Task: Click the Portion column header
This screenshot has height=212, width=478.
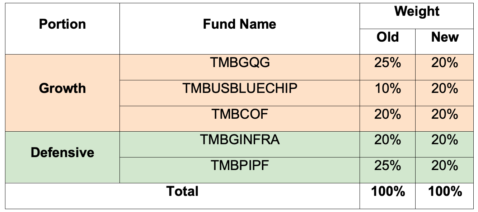Action: click(62, 24)
